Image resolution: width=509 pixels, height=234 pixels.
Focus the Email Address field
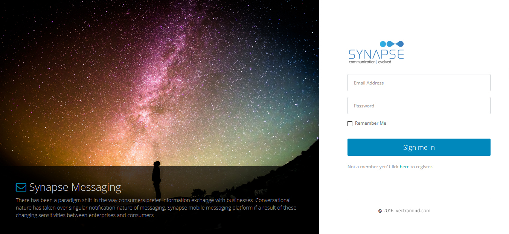(x=419, y=83)
